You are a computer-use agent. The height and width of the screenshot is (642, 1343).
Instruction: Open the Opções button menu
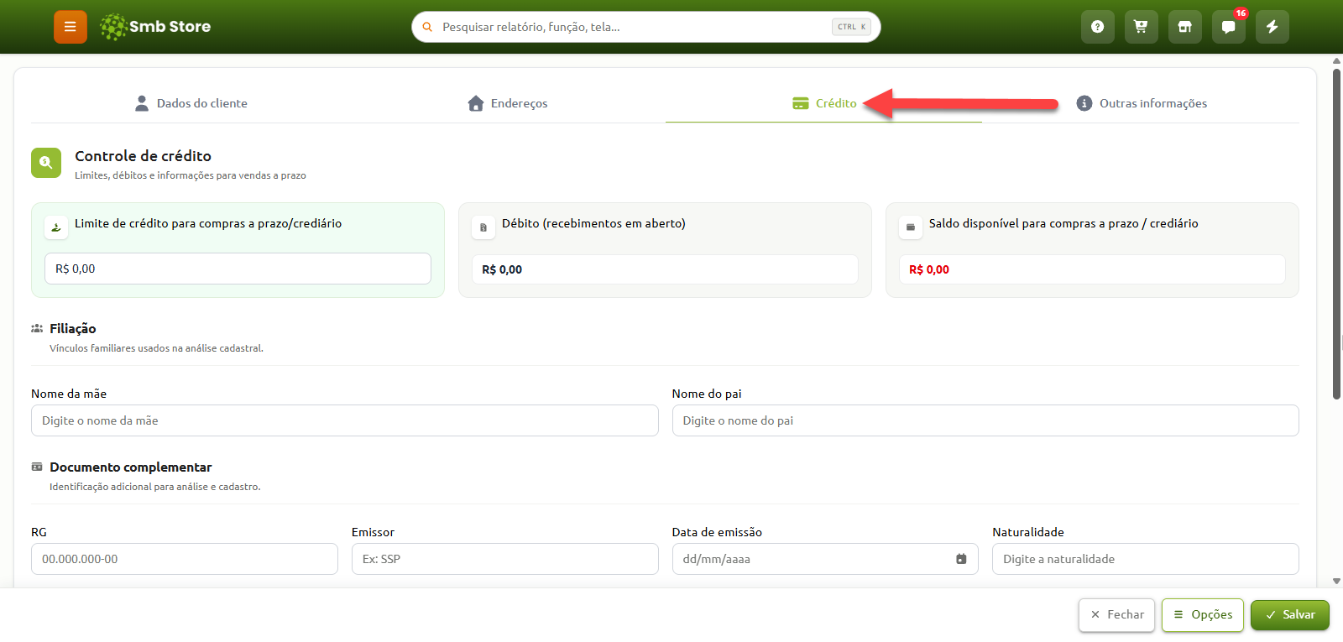pos(1203,614)
